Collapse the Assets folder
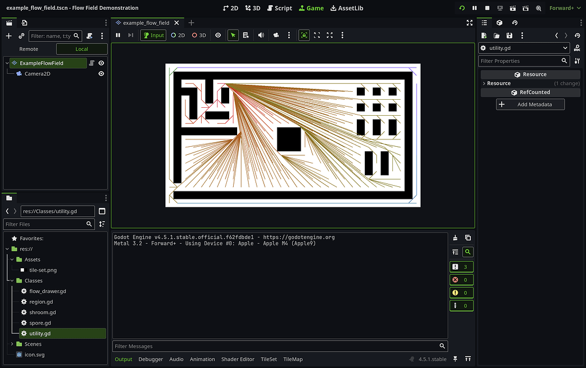 tap(12, 260)
